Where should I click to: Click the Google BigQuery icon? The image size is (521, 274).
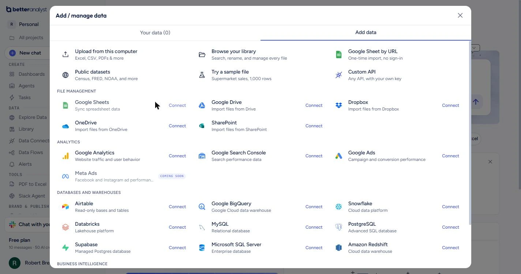[x=202, y=207]
